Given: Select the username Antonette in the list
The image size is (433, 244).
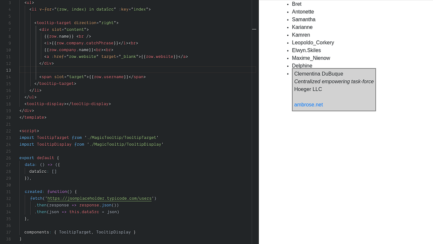Looking at the screenshot, I should click(x=303, y=12).
